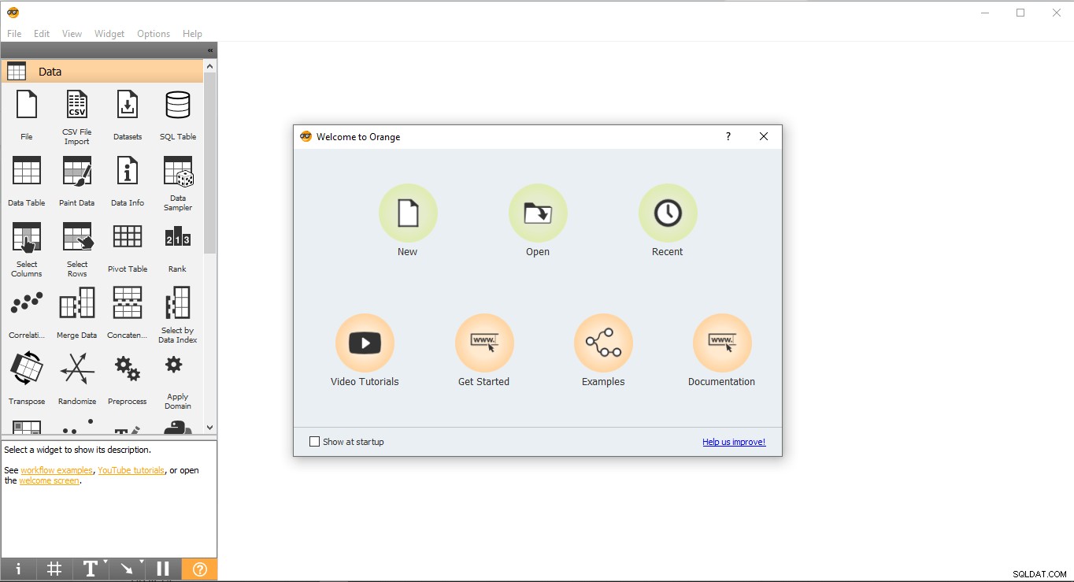Viewport: 1074px width, 582px height.
Task: Toggle the orange help button
Action: (199, 569)
